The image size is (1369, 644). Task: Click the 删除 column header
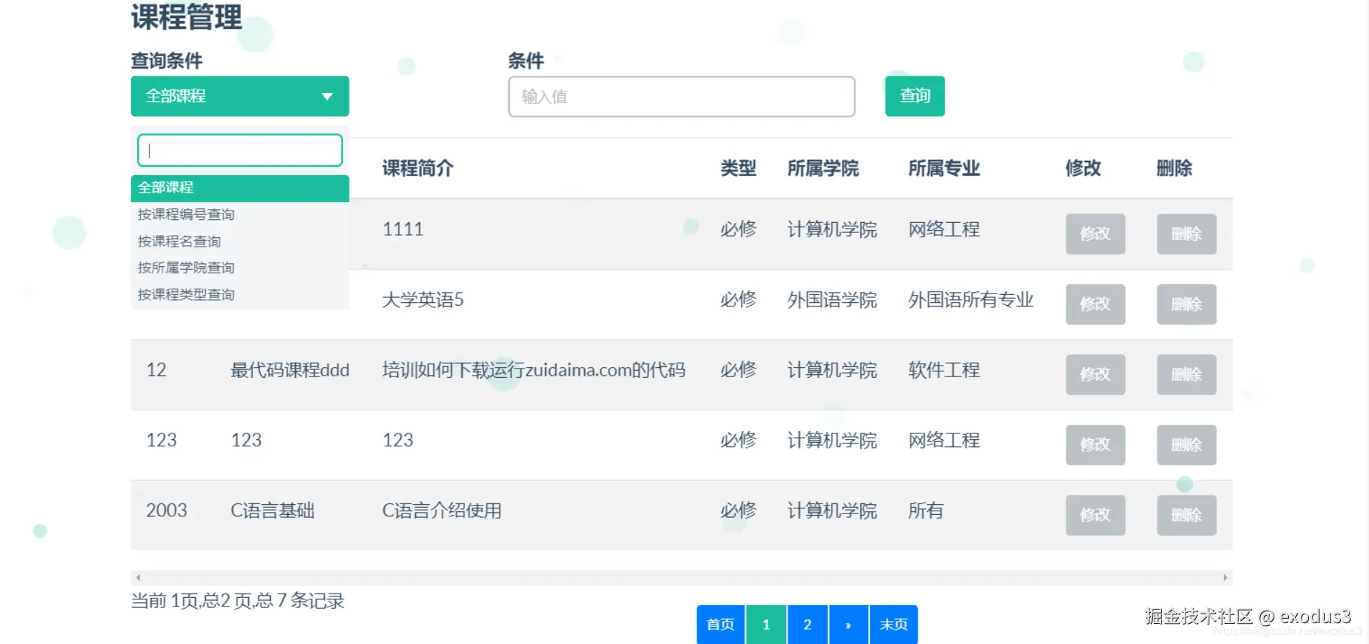(x=1175, y=168)
